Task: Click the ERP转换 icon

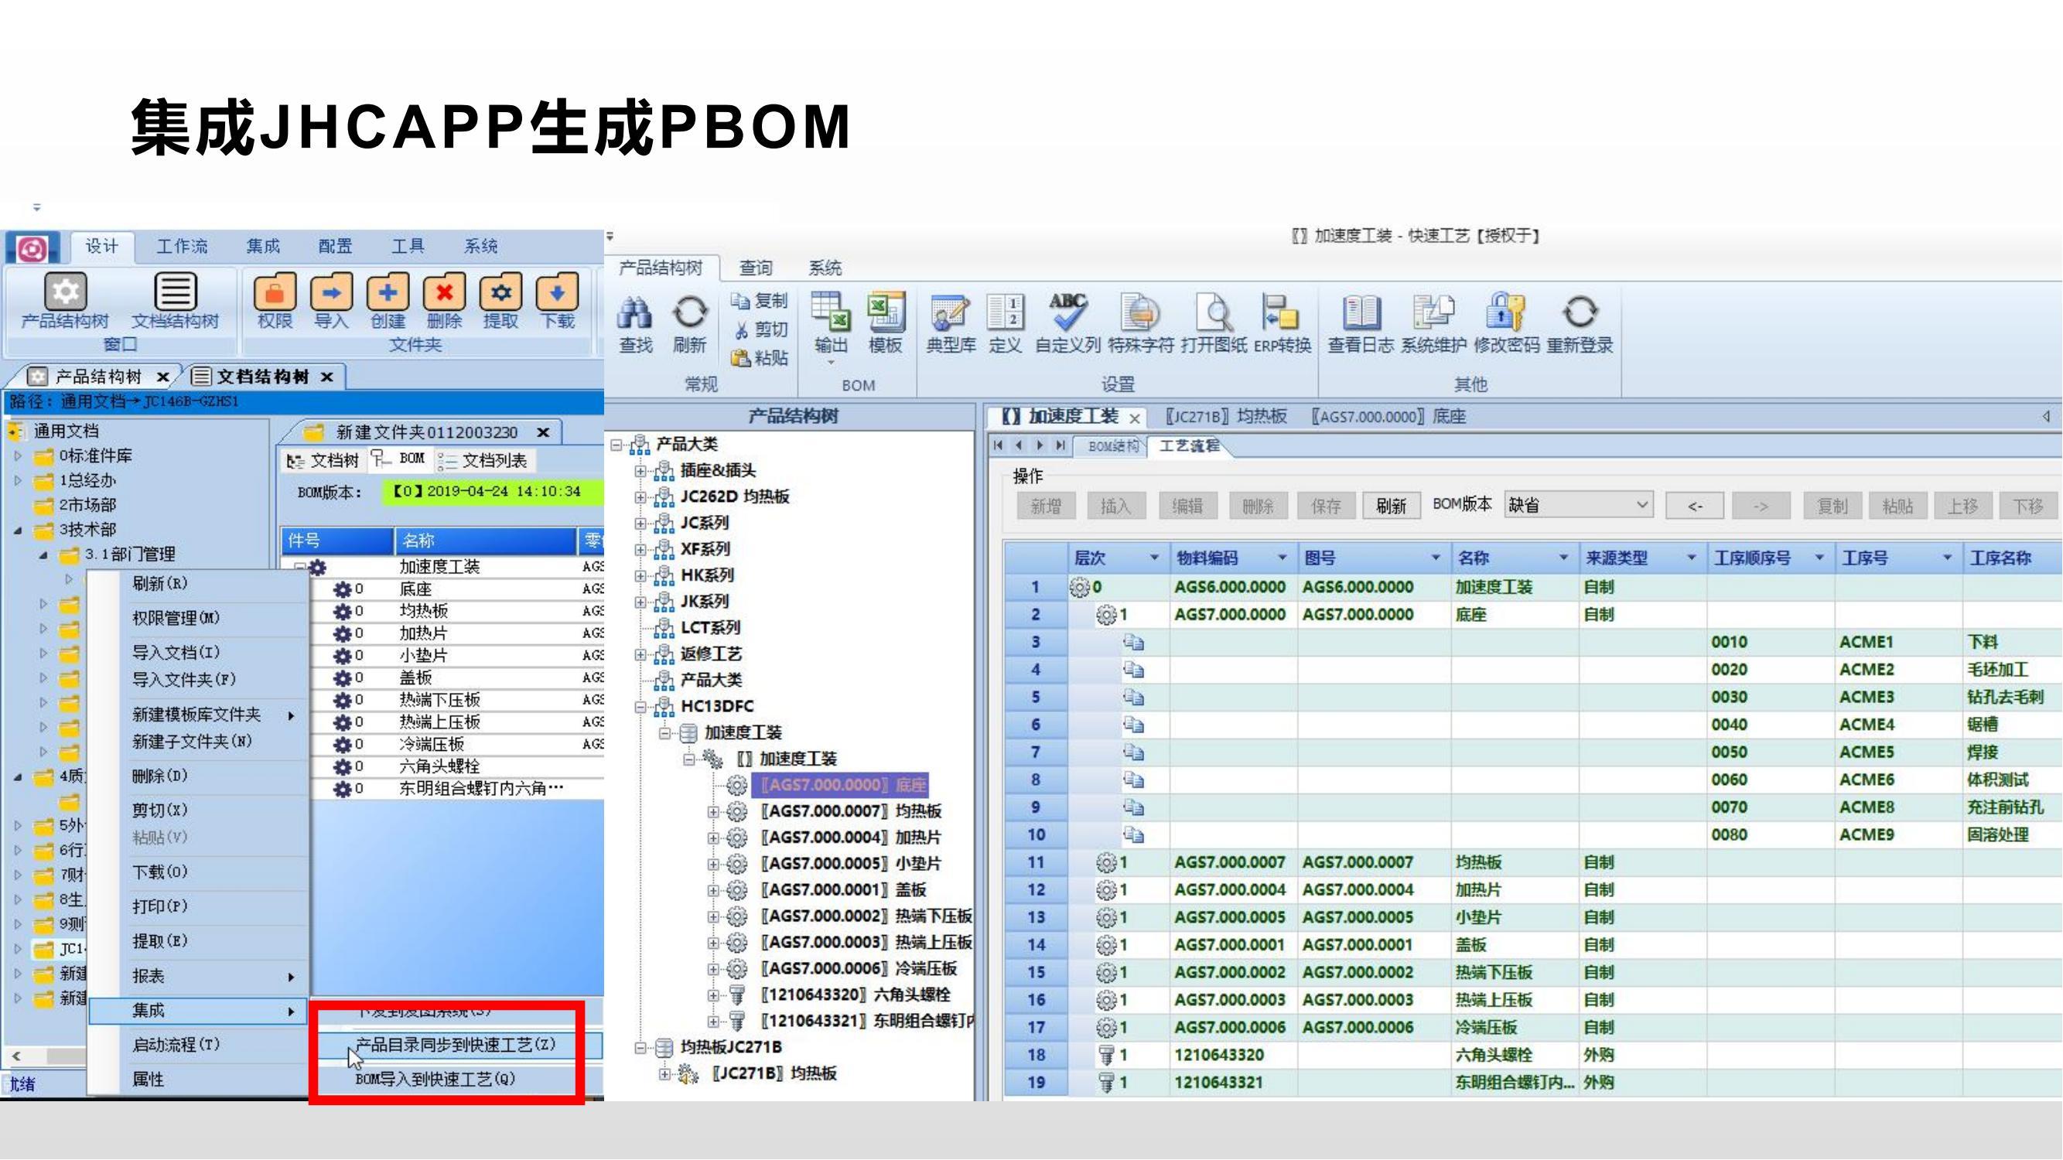Action: pos(1283,324)
